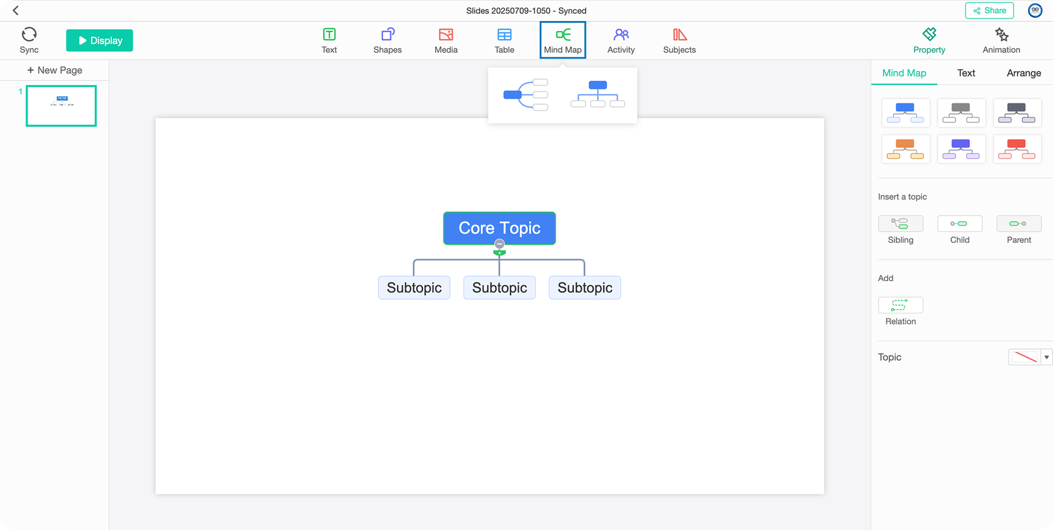The height and width of the screenshot is (530, 1053).
Task: Apply the orange mind map color theme
Action: (905, 149)
